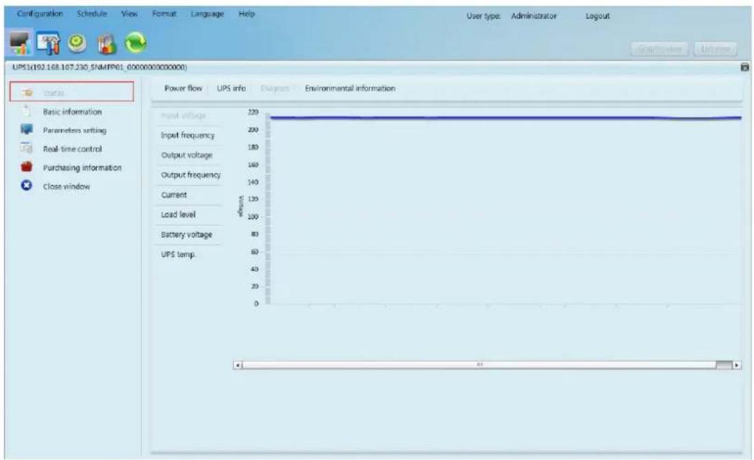The width and height of the screenshot is (754, 460).
Task: Open the Schedule menu
Action: (x=92, y=14)
